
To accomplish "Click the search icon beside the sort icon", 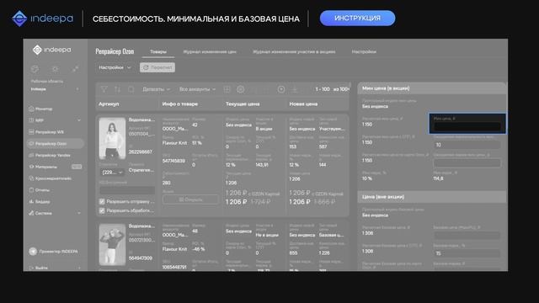I will [131, 89].
